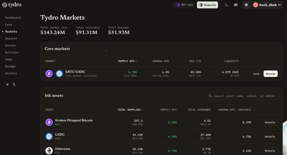Open settings gear icon

[246, 5]
